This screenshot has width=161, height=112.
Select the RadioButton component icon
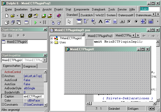[x=136, y=21]
